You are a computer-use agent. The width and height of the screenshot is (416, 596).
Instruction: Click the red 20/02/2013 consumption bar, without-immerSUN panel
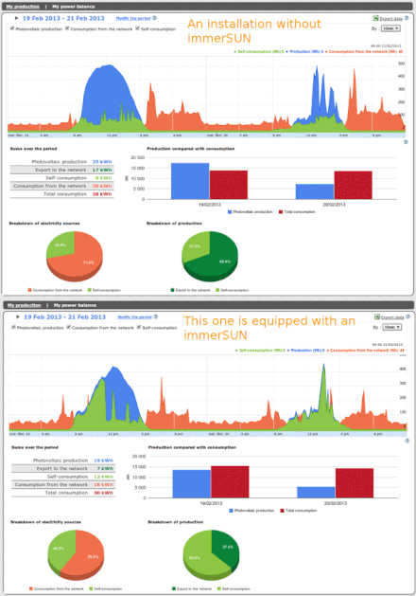tap(353, 185)
